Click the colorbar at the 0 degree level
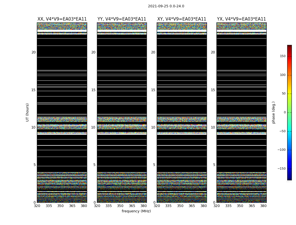The image size is (296, 225). (289, 112)
